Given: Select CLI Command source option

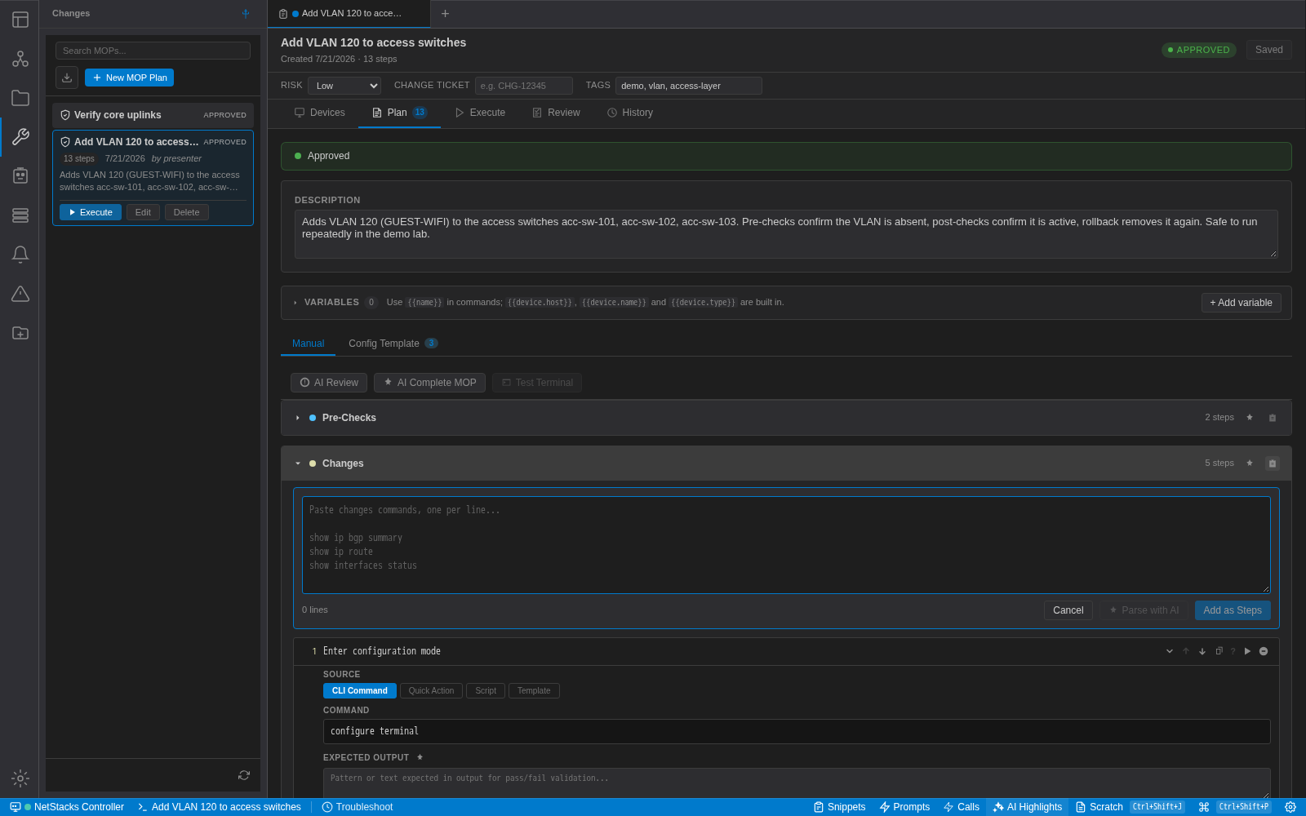Looking at the screenshot, I should 360,691.
